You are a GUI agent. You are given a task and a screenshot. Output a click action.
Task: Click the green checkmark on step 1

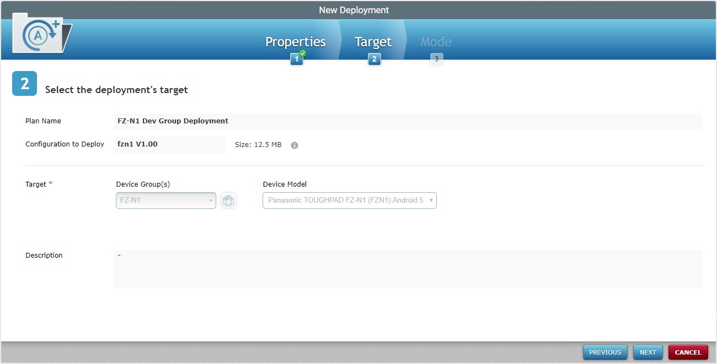[x=302, y=53]
